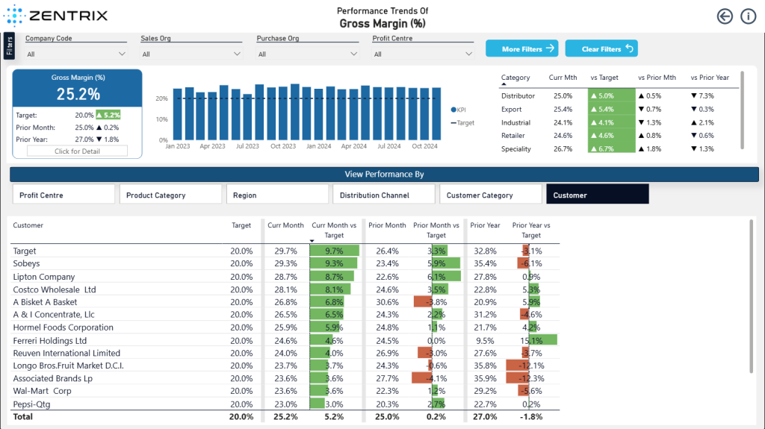The image size is (765, 429).
Task: Select the Lipton Company customer row
Action: [285, 276]
